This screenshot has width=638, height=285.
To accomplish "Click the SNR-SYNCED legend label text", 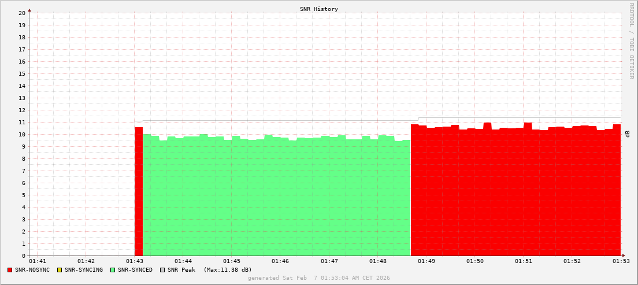I will coord(135,270).
